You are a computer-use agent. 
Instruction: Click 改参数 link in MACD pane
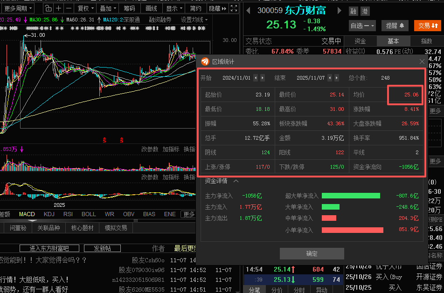click(150, 177)
